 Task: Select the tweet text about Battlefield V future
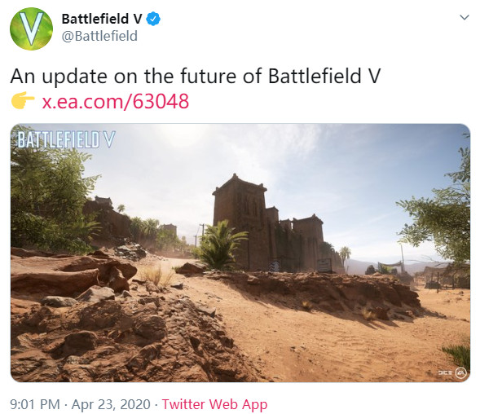click(x=196, y=76)
